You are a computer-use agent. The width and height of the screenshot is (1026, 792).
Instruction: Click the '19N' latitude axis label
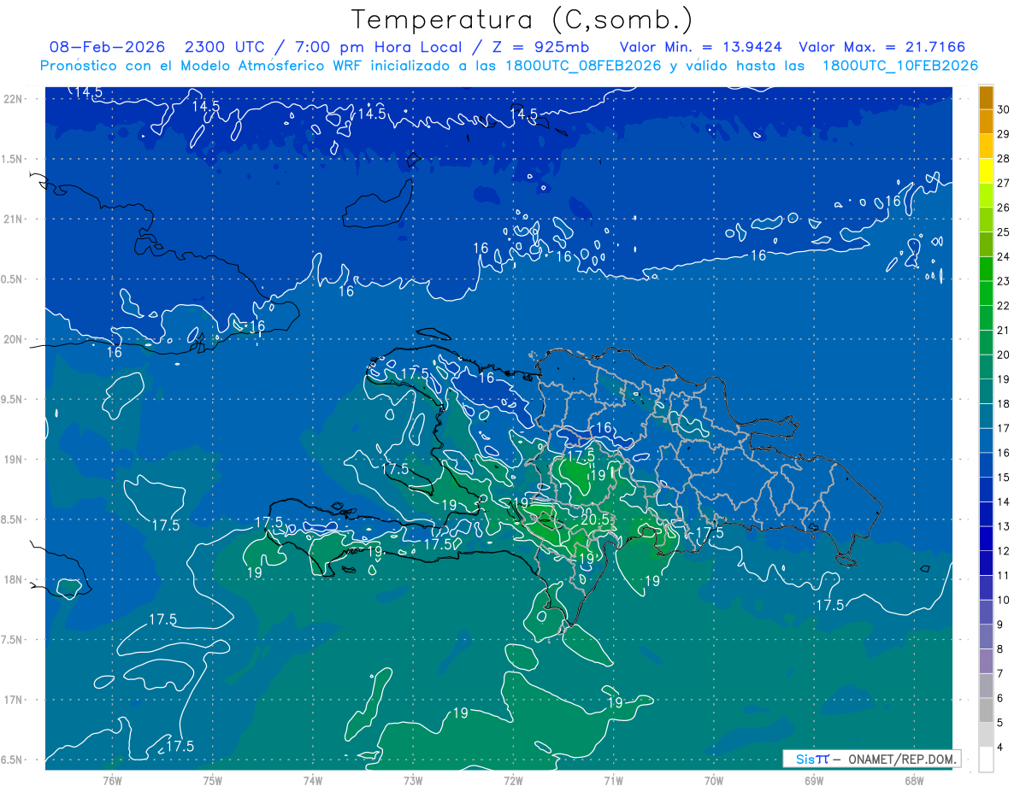pos(14,460)
